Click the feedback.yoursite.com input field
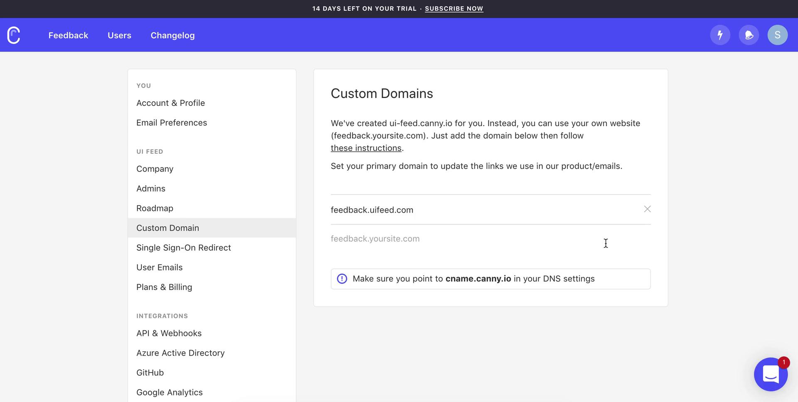Image resolution: width=798 pixels, height=402 pixels. click(x=457, y=238)
